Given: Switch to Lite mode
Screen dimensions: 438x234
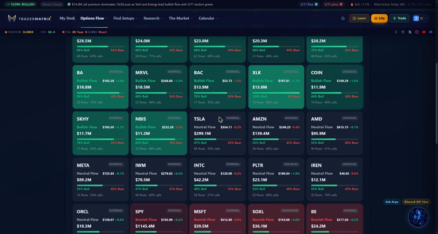Looking at the screenshot, I should tap(379, 18).
